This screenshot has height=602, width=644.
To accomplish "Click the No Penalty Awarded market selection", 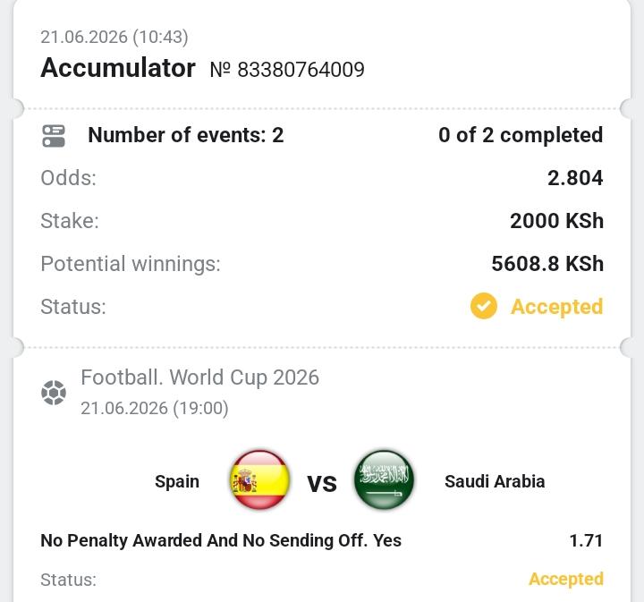I will [x=221, y=540].
